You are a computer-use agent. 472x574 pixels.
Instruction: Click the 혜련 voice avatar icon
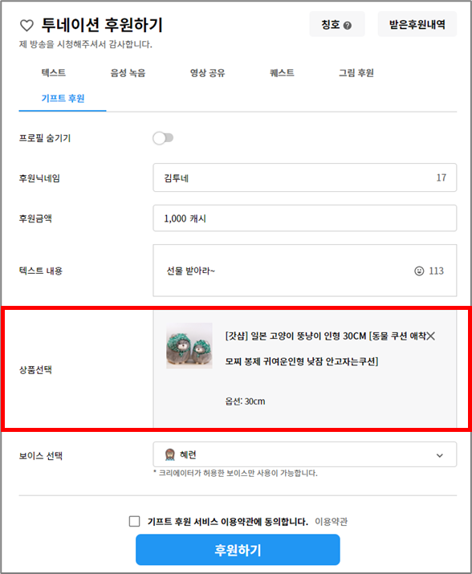[x=170, y=454]
